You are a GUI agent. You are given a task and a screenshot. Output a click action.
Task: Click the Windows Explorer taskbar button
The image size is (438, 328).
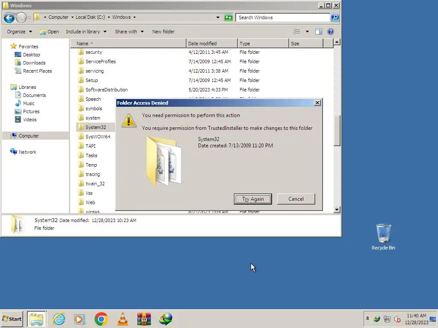(37, 319)
